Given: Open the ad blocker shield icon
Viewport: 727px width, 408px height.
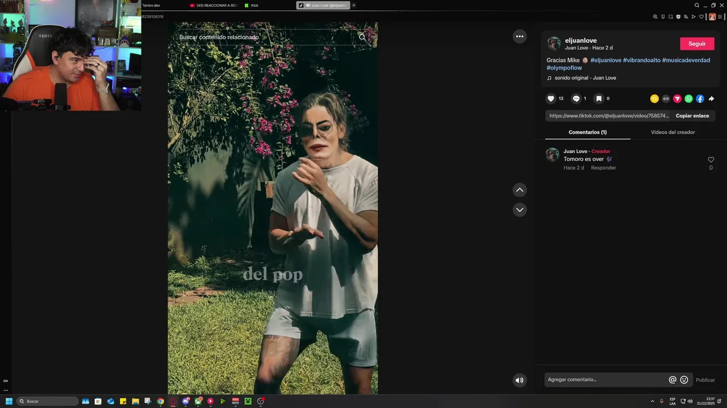Looking at the screenshot, I should (x=678, y=16).
